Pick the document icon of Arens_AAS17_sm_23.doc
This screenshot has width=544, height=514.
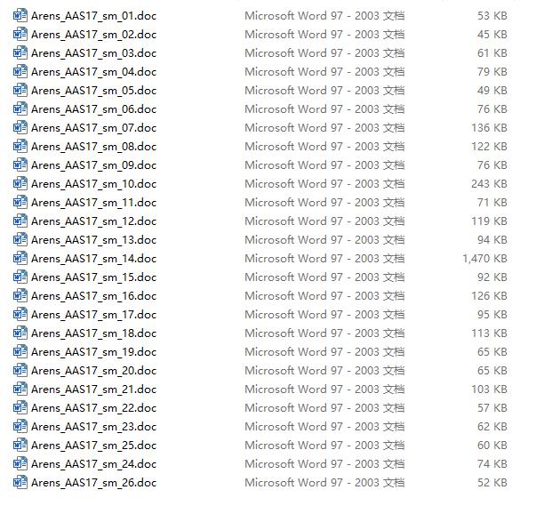(x=20, y=427)
